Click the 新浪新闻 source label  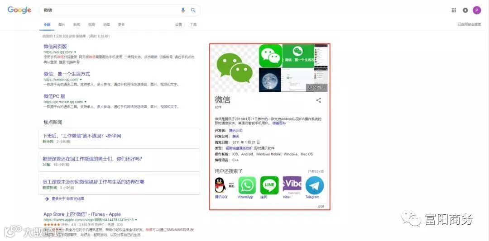coord(50,188)
